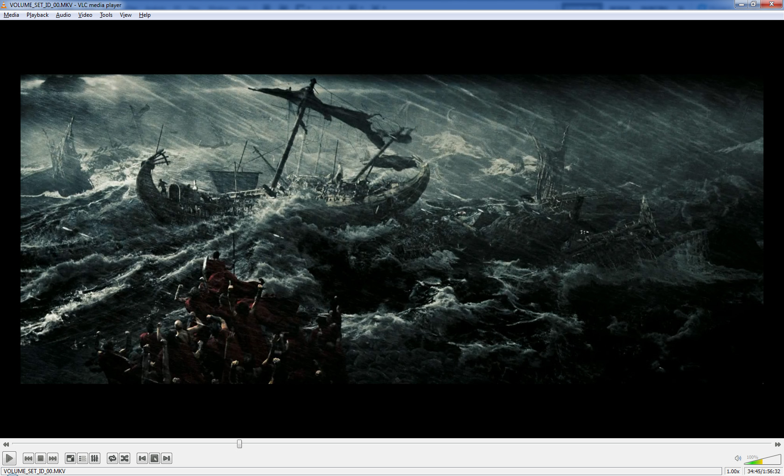Image resolution: width=784 pixels, height=476 pixels.
Task: Stop playback with the square Stop button
Action: (41, 458)
